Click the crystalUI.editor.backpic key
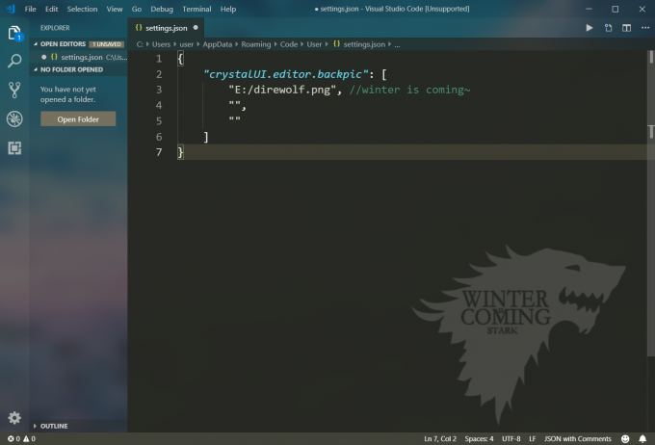655x445 pixels. tap(286, 74)
